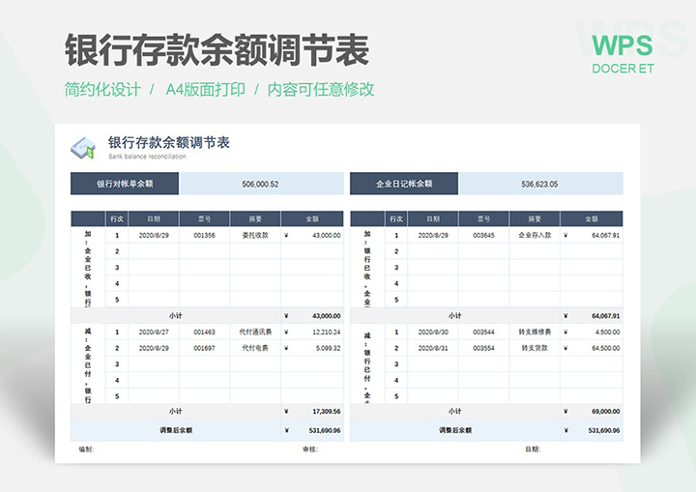Select the voucher number cell 001356
The image size is (696, 492).
[x=204, y=235]
